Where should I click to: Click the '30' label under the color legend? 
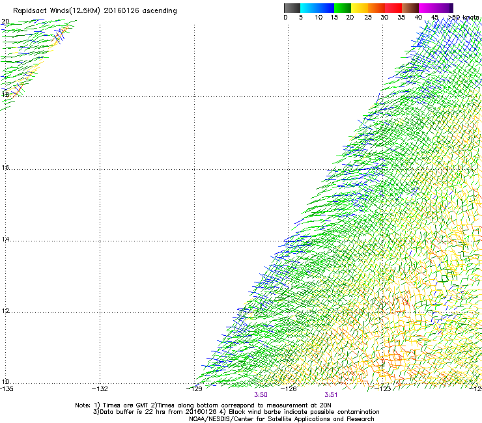point(384,18)
